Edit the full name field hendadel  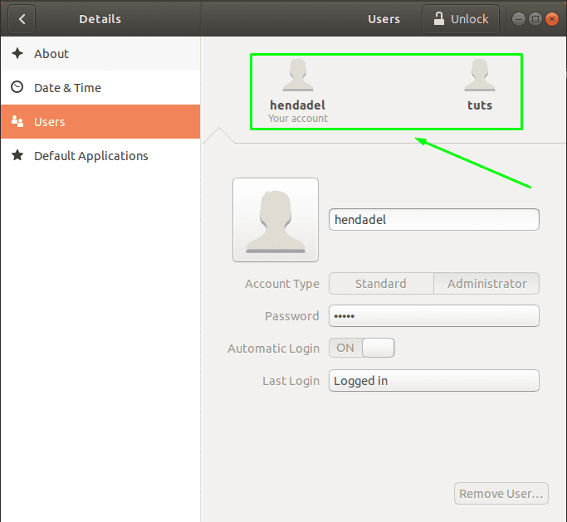coord(434,219)
